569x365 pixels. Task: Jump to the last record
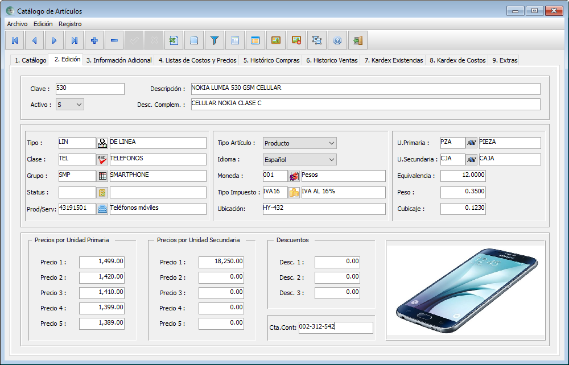pos(75,40)
